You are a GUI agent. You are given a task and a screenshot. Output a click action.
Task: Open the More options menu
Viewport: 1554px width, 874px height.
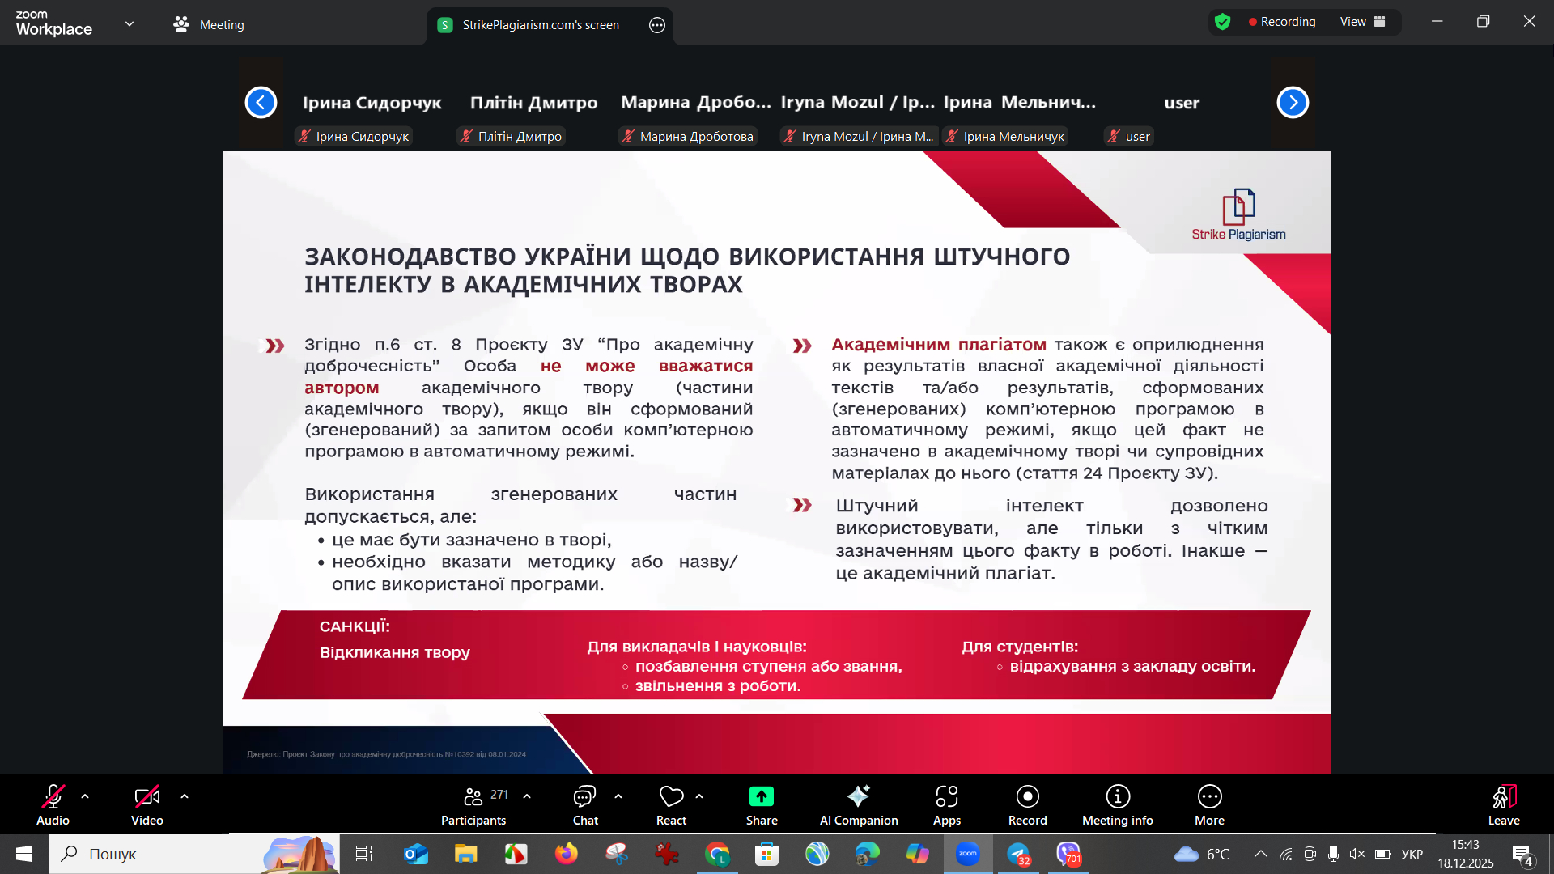click(1209, 797)
